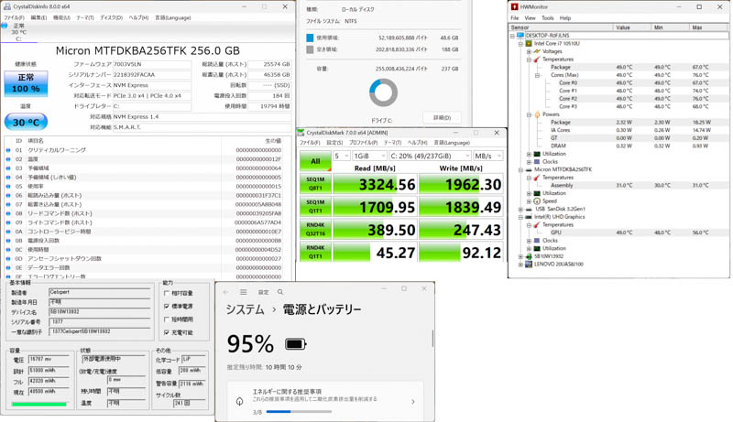This screenshot has width=733, height=422.
Task: Click the Settings search magnifier icon
Action: [x=280, y=292]
